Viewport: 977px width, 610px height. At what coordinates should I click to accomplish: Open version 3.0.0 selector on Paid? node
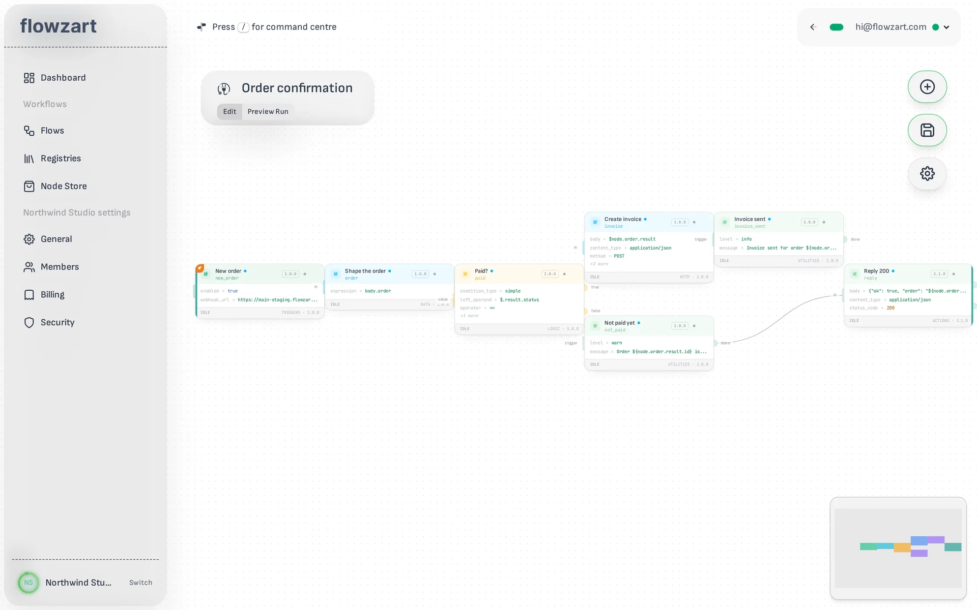tap(550, 274)
